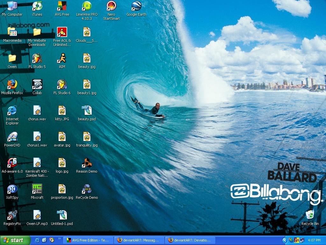This screenshot has width=326, height=245.
Task: Show hidden system tray icons arrow
Action: click(285, 241)
